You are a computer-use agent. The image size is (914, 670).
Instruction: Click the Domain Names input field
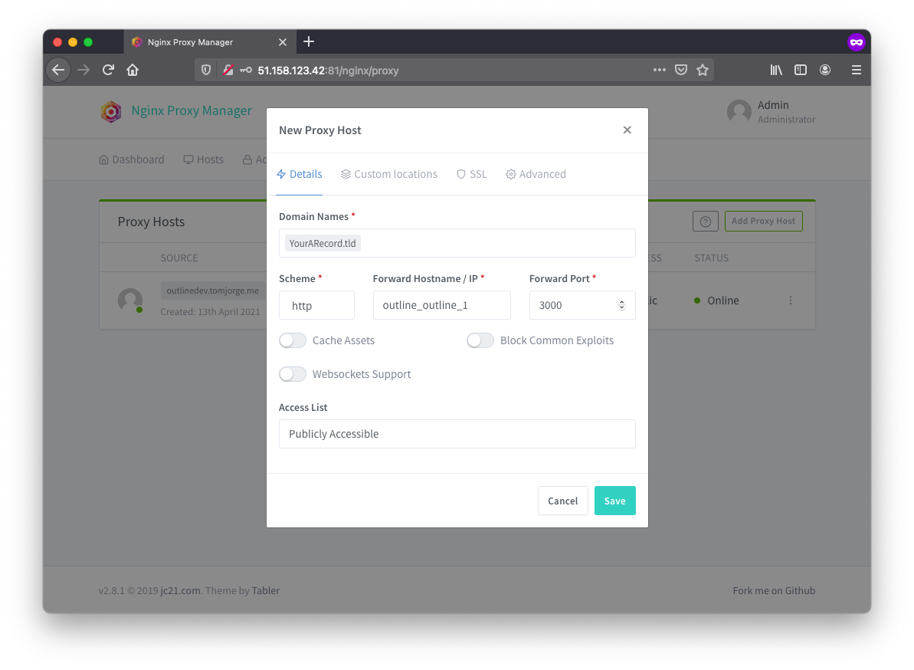(x=457, y=243)
